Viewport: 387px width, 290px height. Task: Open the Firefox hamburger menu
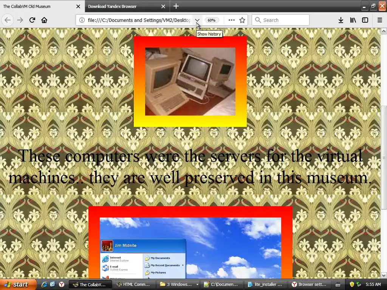click(380, 20)
